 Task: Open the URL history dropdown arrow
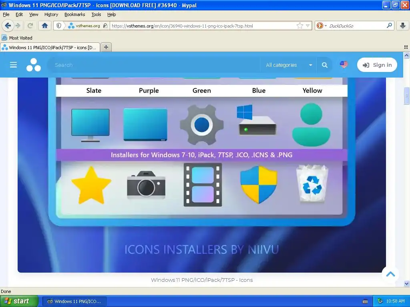point(308,26)
